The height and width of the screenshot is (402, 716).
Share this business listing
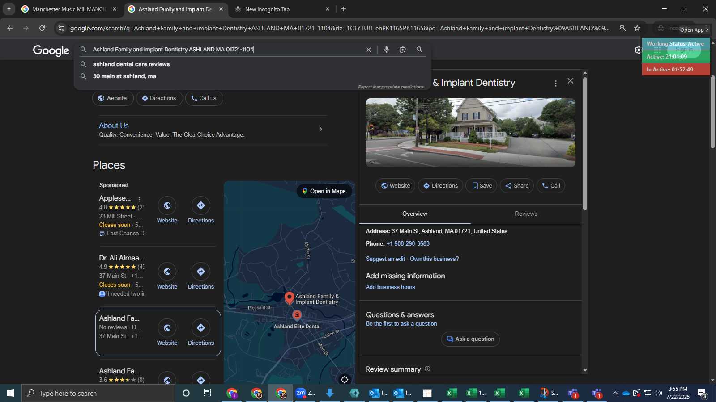(517, 186)
